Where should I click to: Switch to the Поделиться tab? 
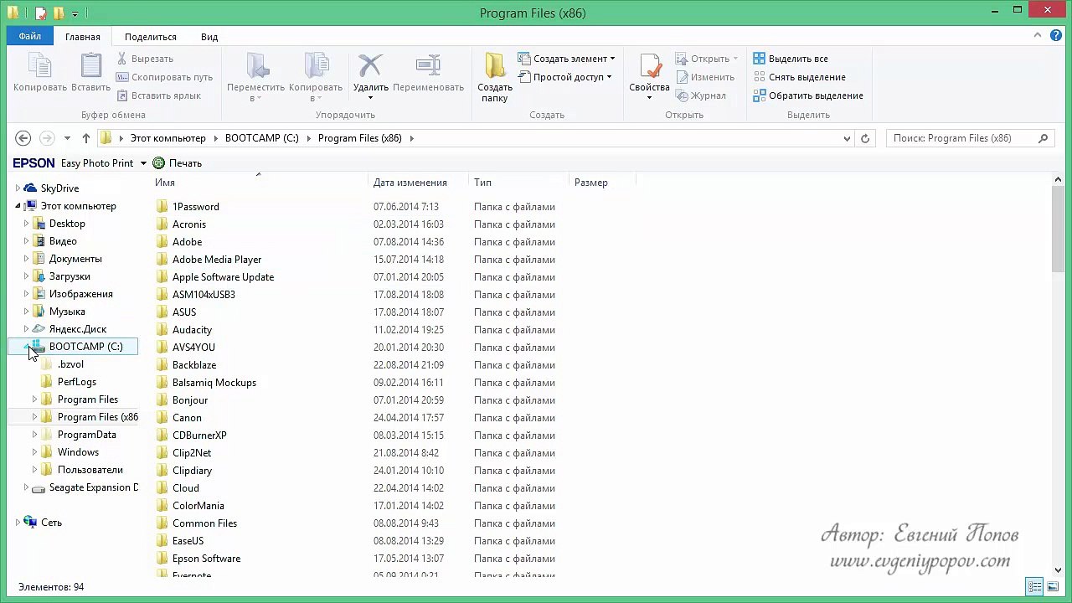click(151, 37)
